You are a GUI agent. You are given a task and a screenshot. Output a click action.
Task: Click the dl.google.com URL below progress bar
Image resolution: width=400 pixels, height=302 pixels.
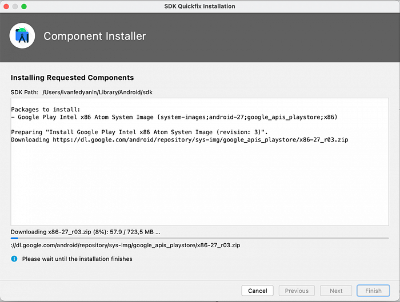point(126,245)
